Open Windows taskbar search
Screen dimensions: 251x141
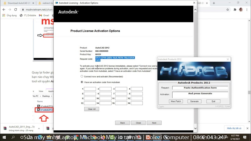pos(13,137)
